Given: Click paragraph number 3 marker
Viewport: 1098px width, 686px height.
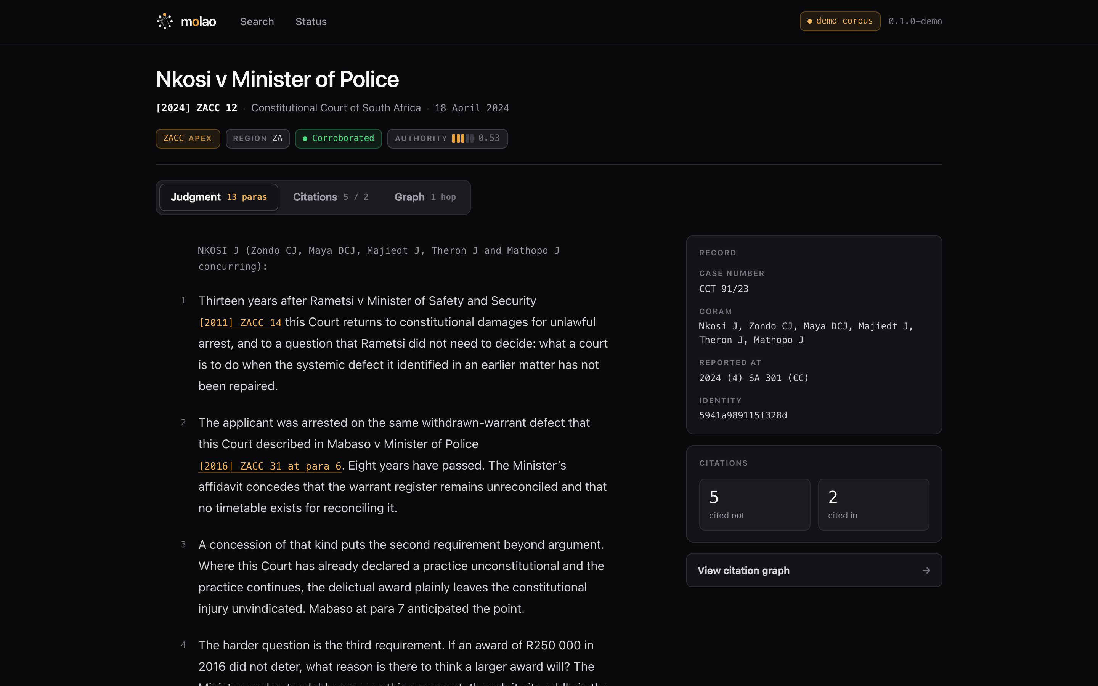Looking at the screenshot, I should click(183, 545).
